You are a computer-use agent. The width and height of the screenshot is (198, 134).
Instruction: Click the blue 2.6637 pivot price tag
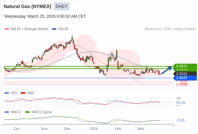(185, 78)
